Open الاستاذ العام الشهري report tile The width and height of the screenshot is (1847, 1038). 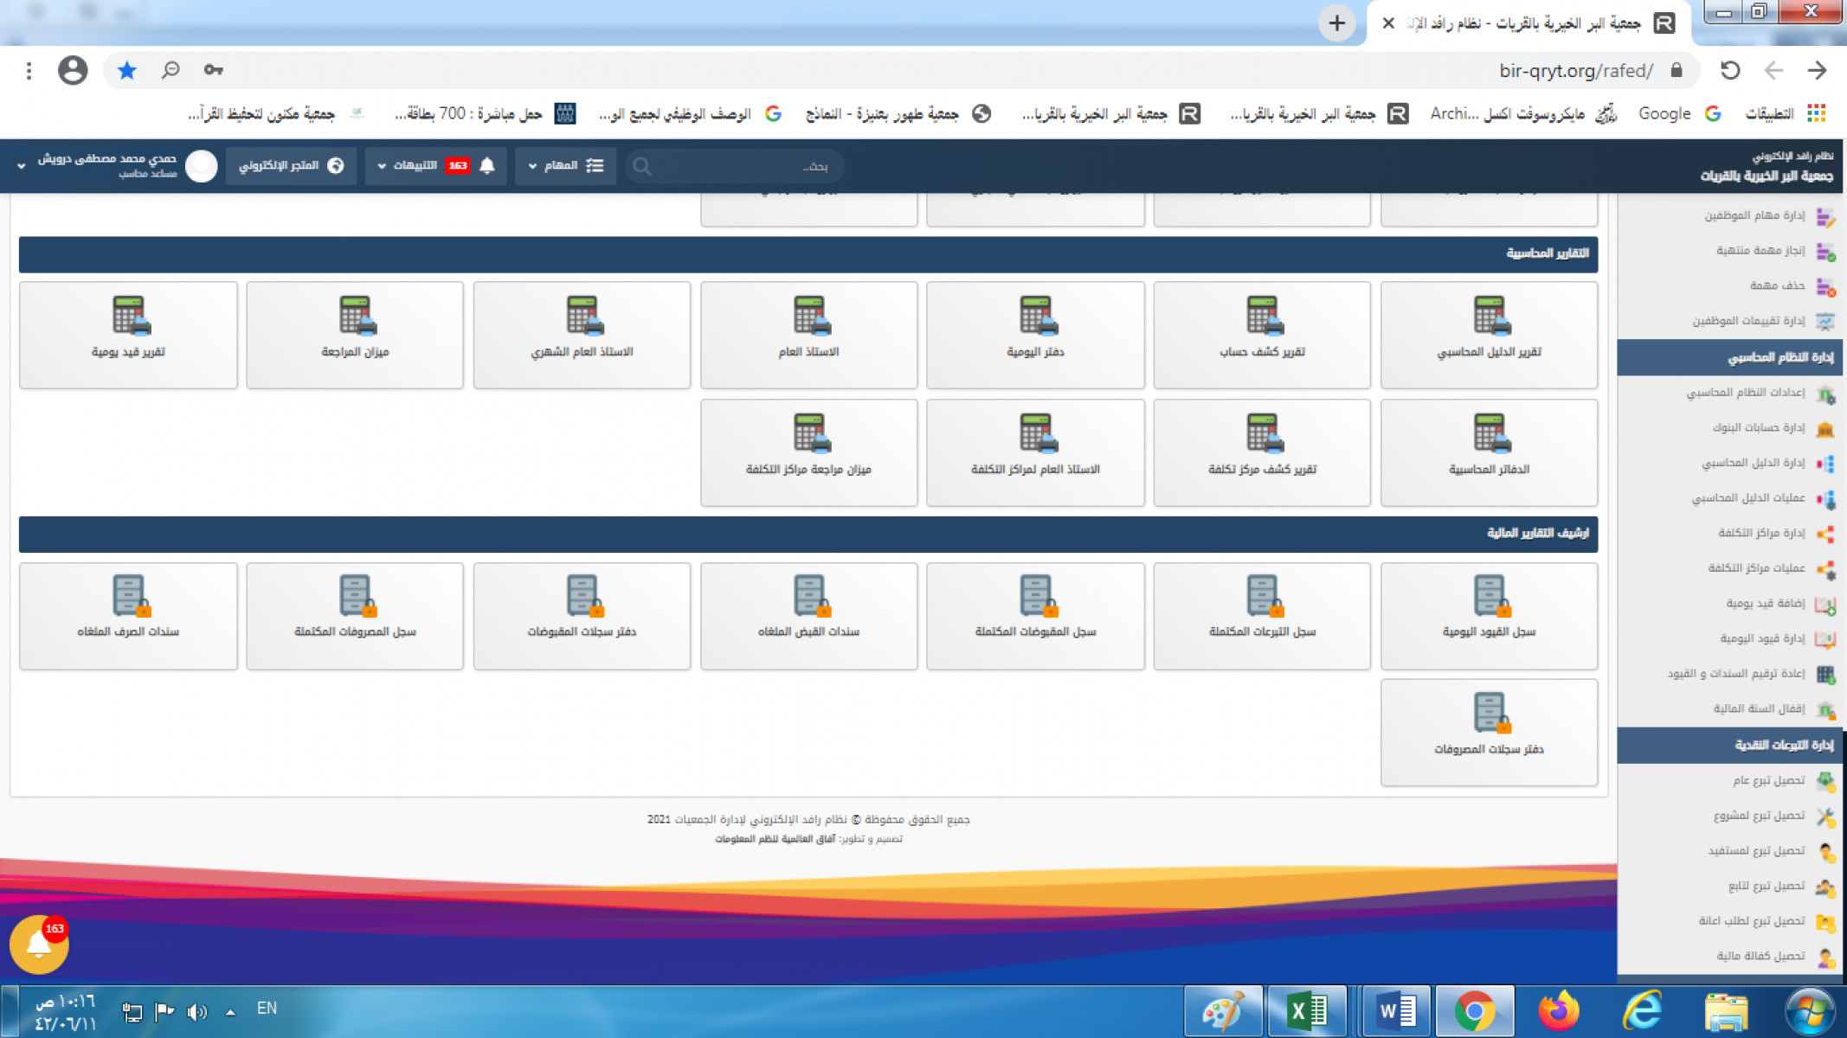(x=582, y=335)
